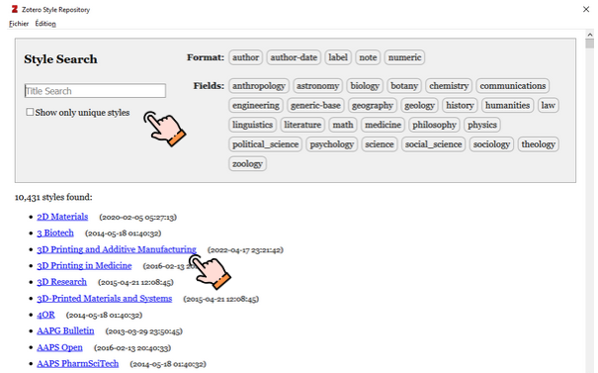Filter by label format
This screenshot has width=598, height=373.
pyautogui.click(x=338, y=57)
